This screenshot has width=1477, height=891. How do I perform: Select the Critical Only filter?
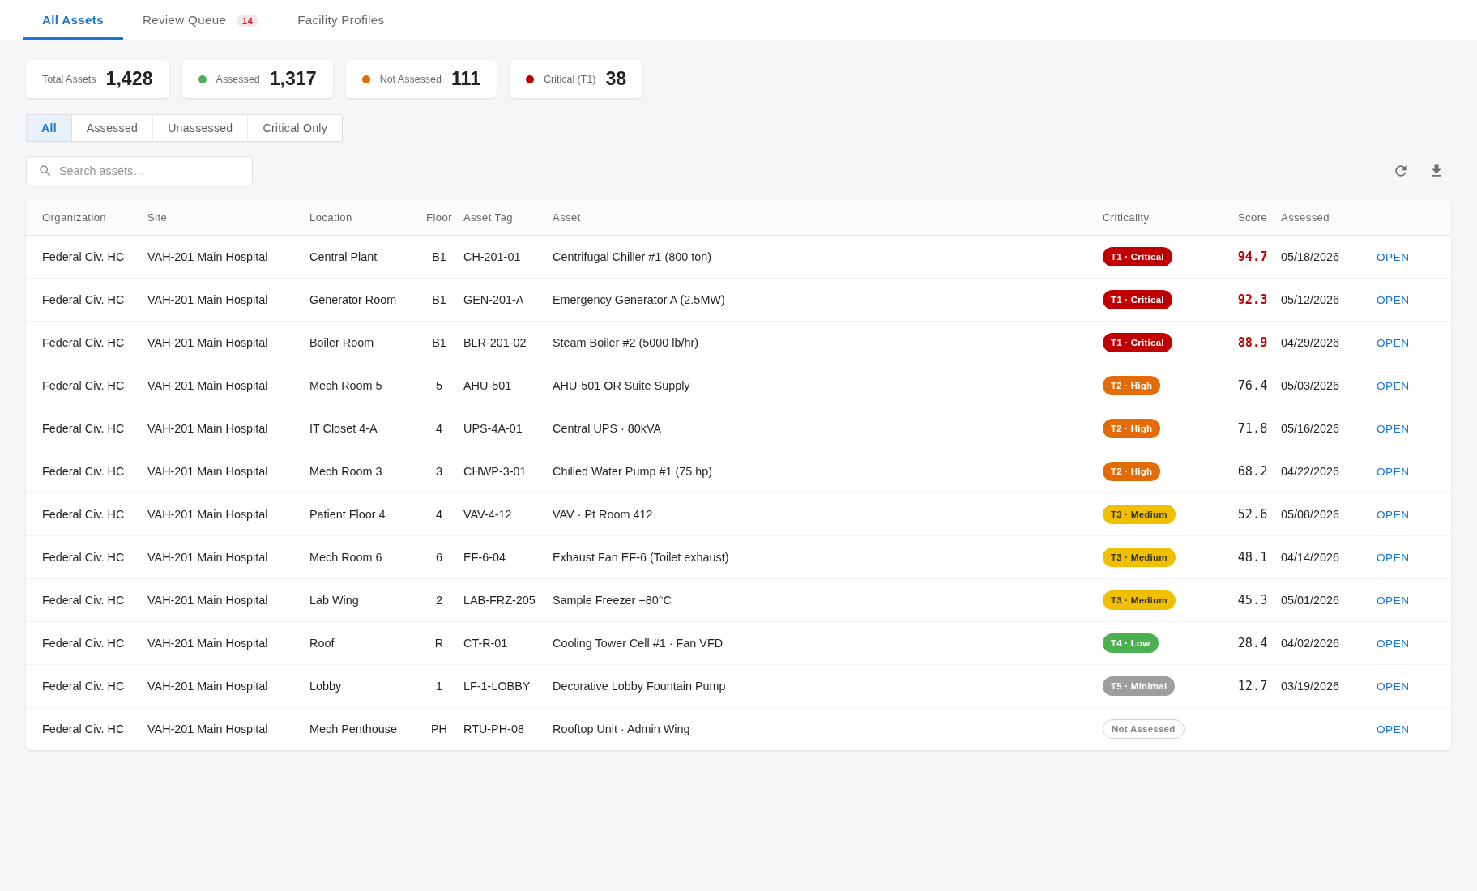tap(295, 128)
